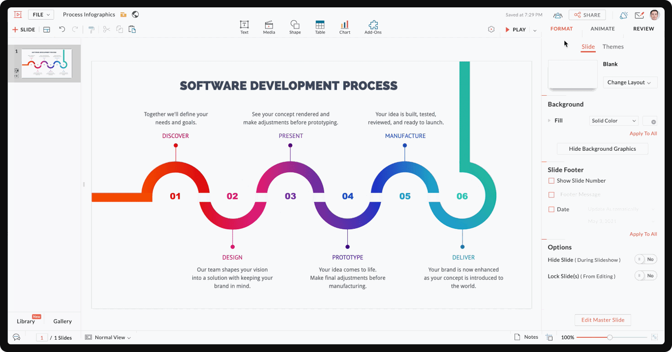Open the Library tab
Screen dimensions: 672x352
click(x=26, y=321)
